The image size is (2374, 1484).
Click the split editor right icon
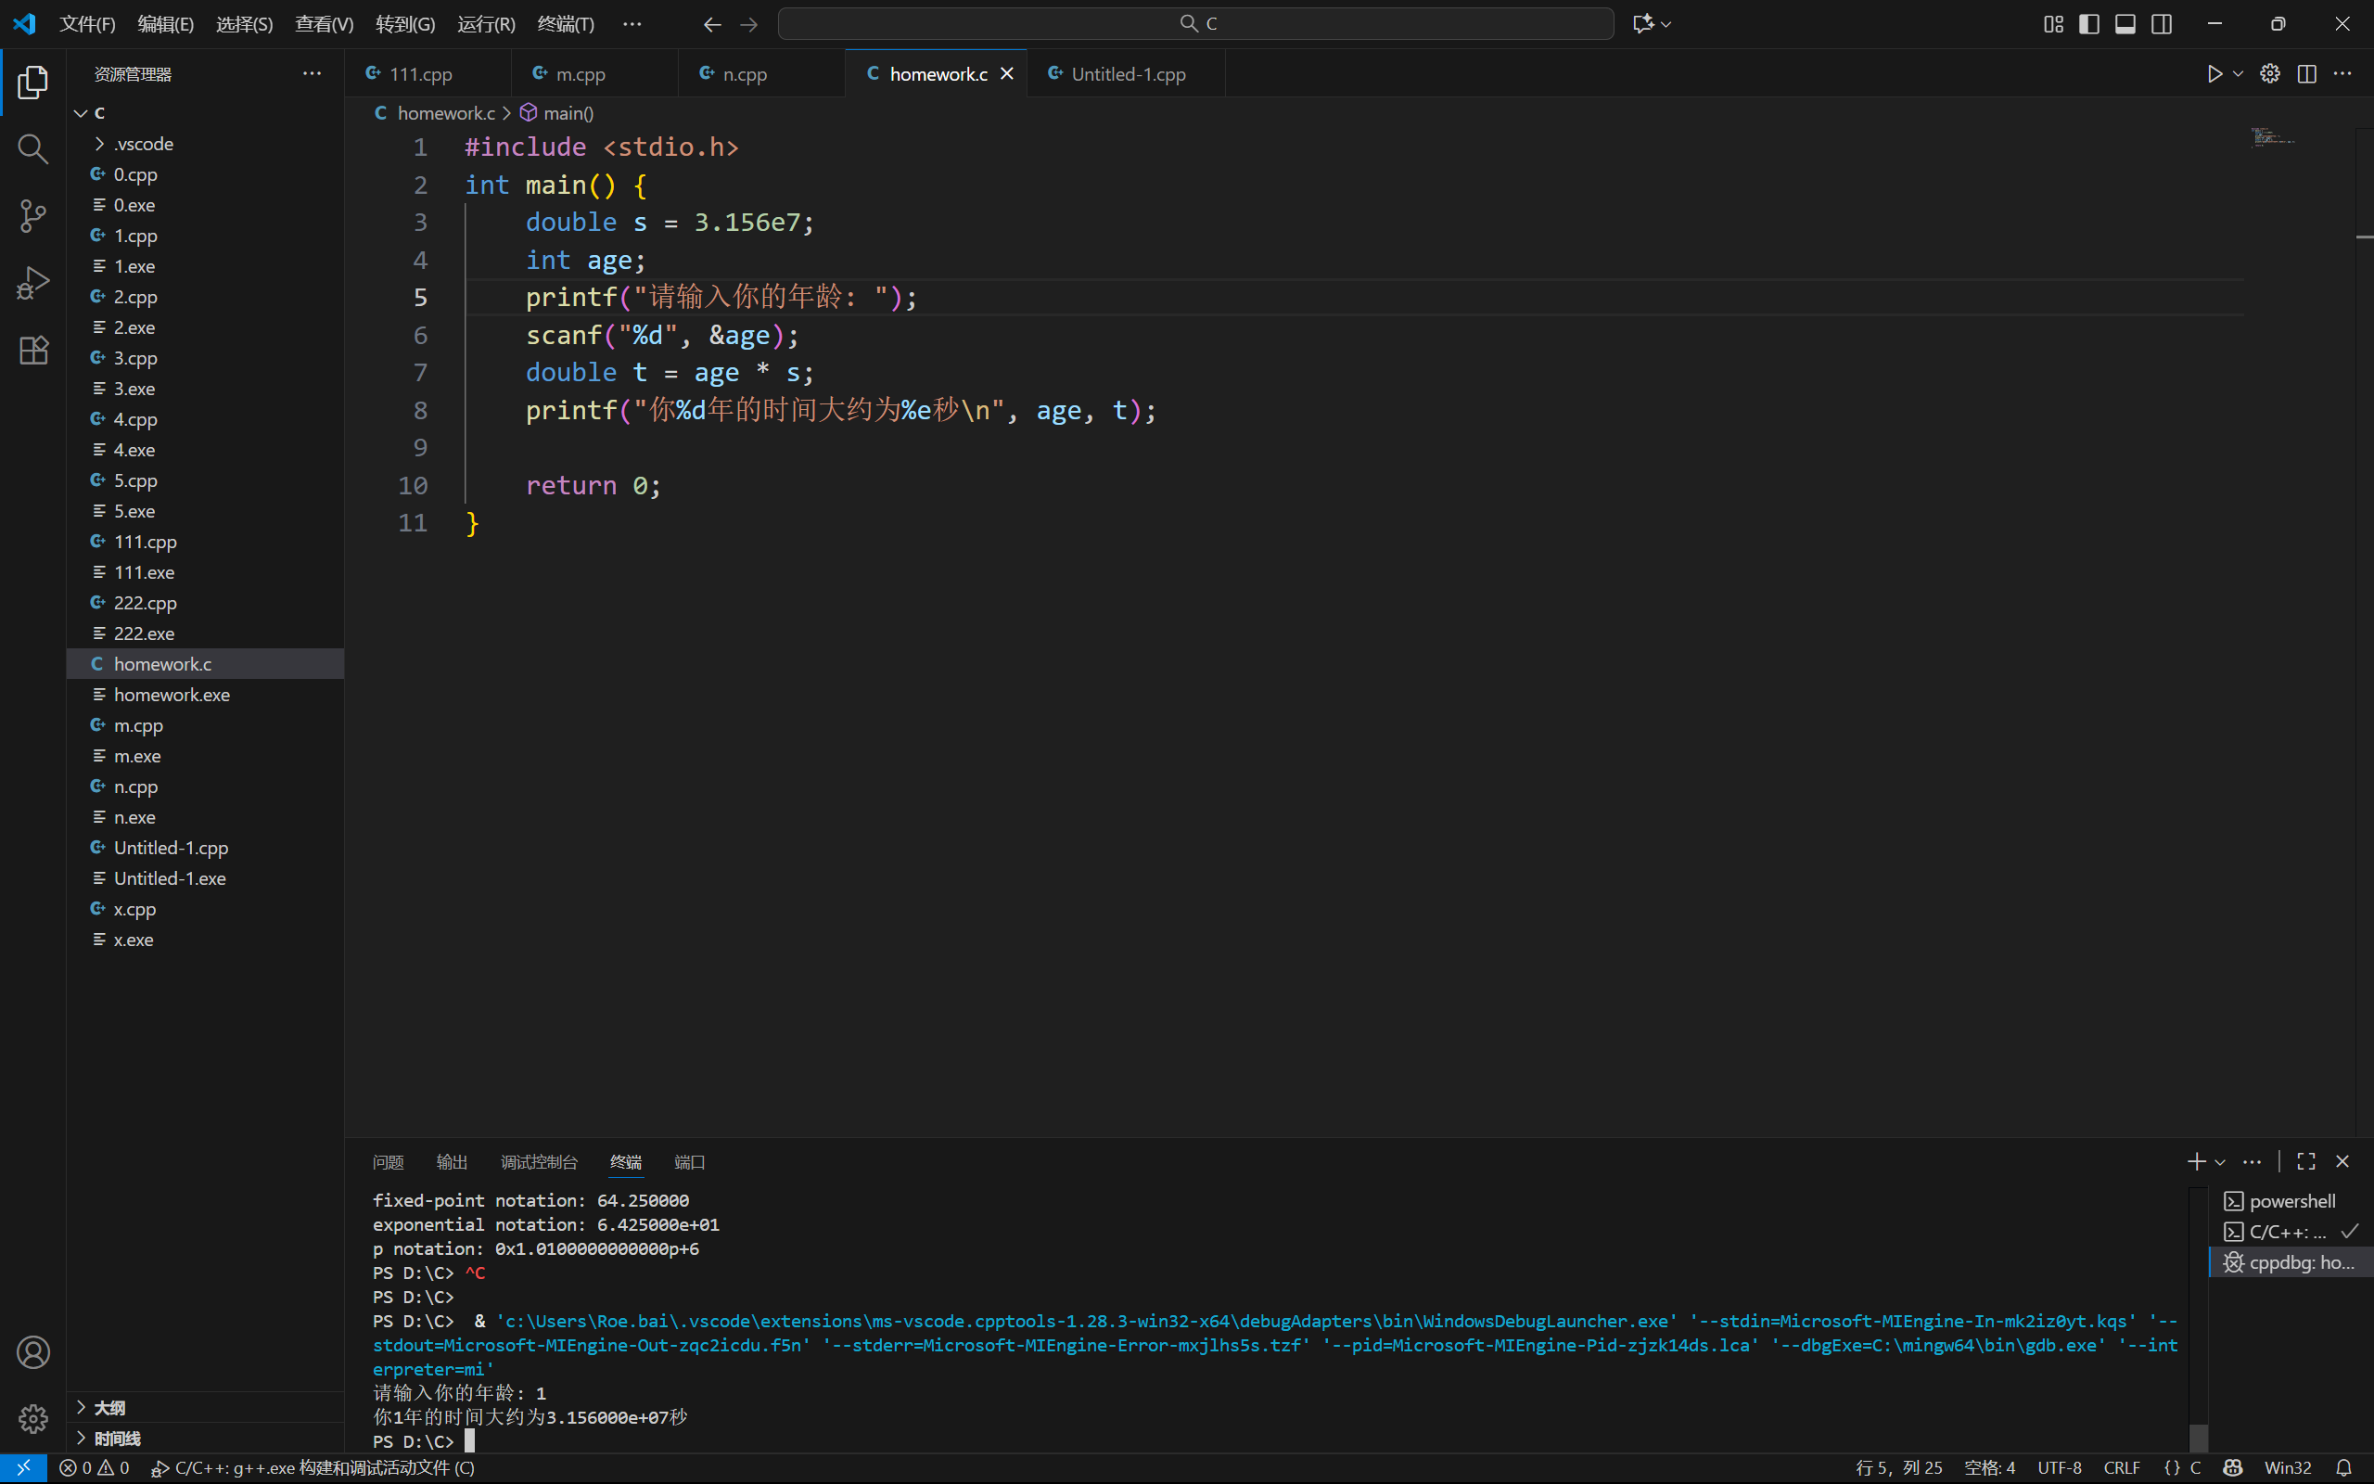pyautogui.click(x=2306, y=73)
